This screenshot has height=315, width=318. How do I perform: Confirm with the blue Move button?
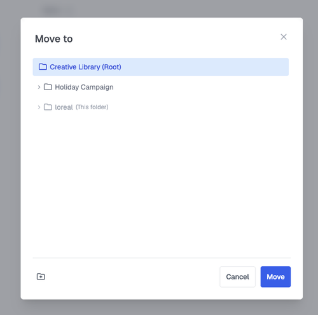[275, 277]
